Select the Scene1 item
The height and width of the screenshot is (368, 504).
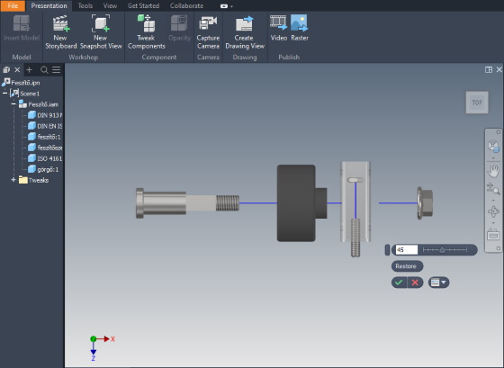pyautogui.click(x=25, y=94)
